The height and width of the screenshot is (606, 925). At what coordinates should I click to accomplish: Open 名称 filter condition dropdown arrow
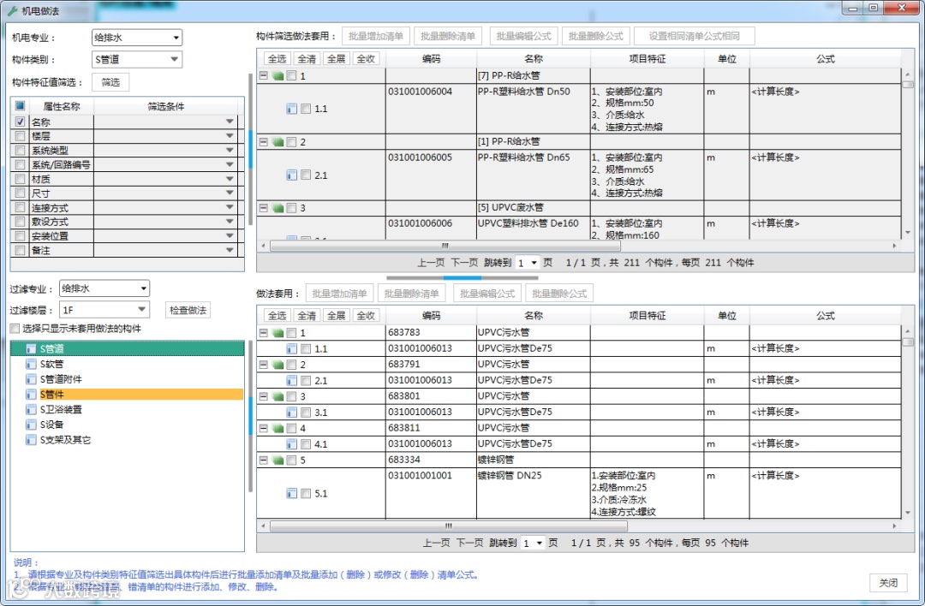tap(230, 122)
